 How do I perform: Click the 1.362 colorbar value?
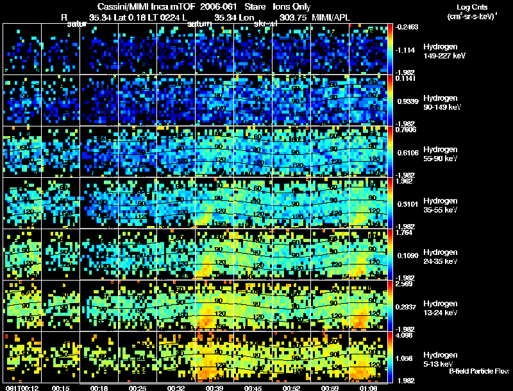coord(404,181)
